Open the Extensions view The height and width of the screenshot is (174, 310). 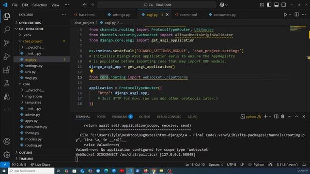(7, 70)
